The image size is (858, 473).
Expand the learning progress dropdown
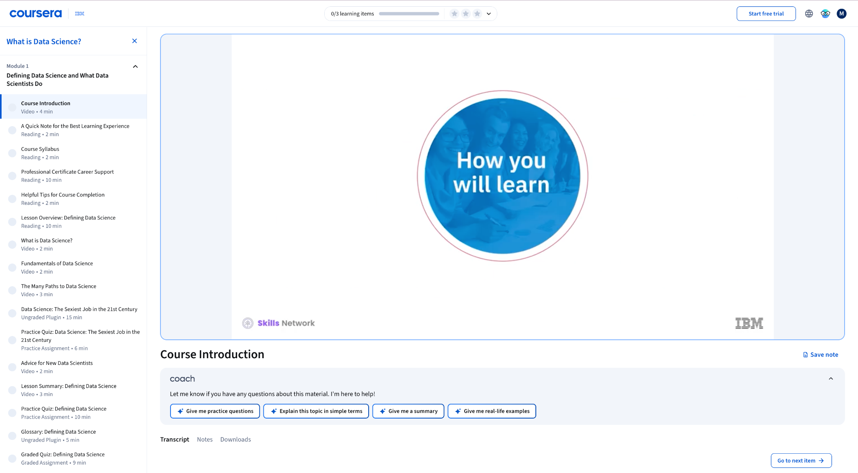pos(488,13)
